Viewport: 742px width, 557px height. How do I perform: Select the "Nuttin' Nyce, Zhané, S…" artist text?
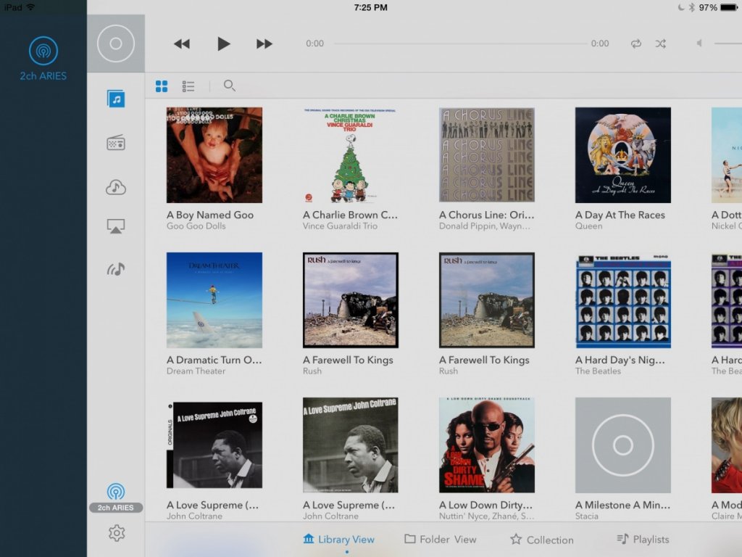[486, 516]
